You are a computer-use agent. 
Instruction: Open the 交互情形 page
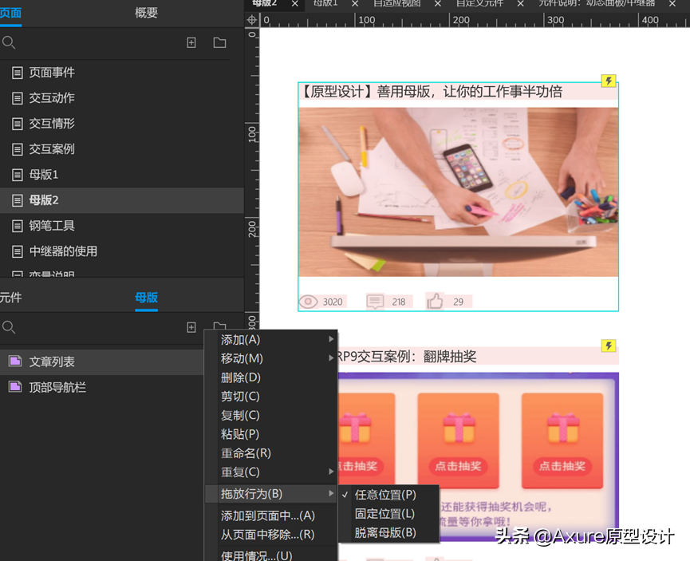pos(122,124)
